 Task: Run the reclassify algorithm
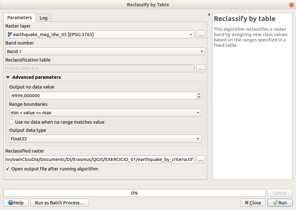(280, 203)
